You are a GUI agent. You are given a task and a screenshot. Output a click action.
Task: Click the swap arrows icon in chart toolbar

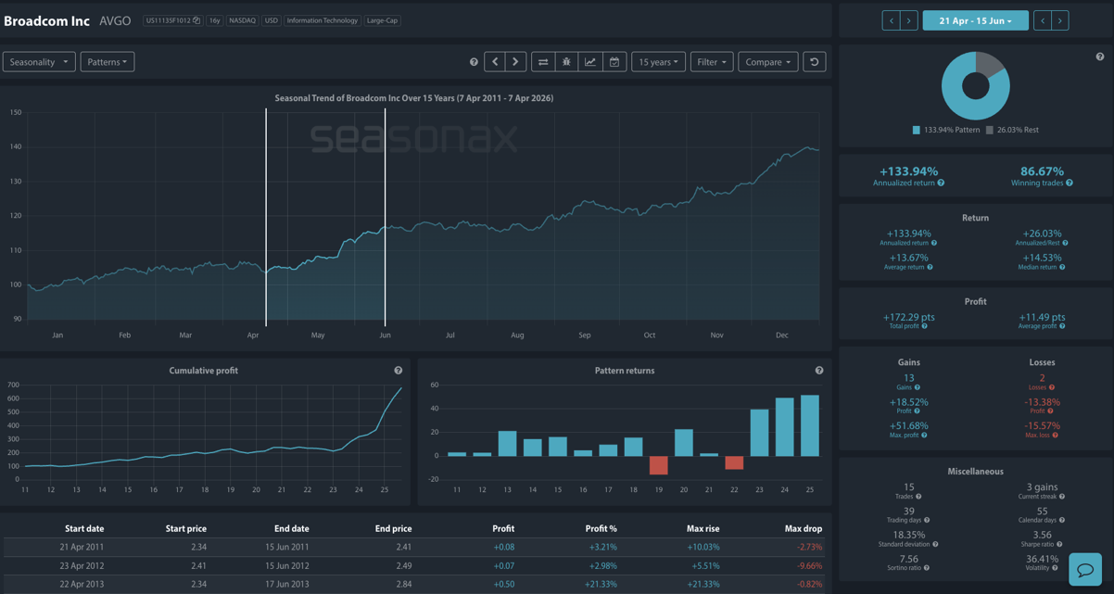pyautogui.click(x=543, y=62)
